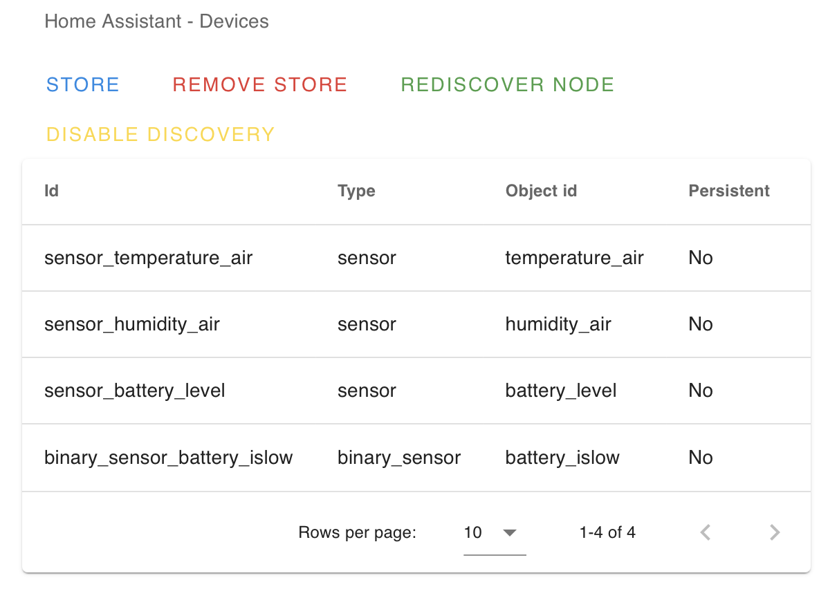The image size is (819, 589).
Task: Click the REMOVE STORE button
Action: pyautogui.click(x=259, y=84)
